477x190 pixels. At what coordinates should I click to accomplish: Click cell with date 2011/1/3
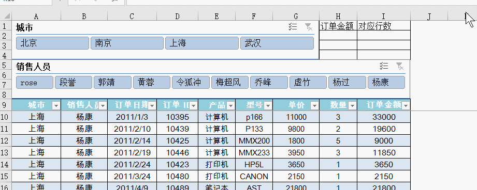tap(132, 117)
